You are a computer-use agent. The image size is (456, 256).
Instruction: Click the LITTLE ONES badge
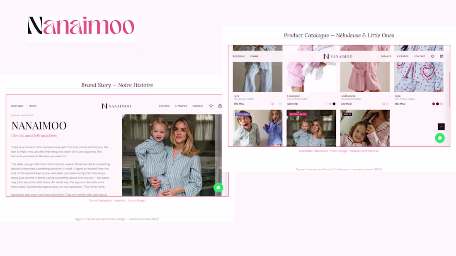point(242,114)
